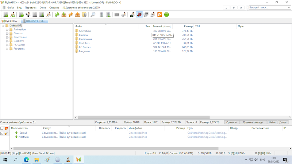Screen dimensions: 292x164
Task: Open the download queue toolbar icon
Action: pos(64,15)
